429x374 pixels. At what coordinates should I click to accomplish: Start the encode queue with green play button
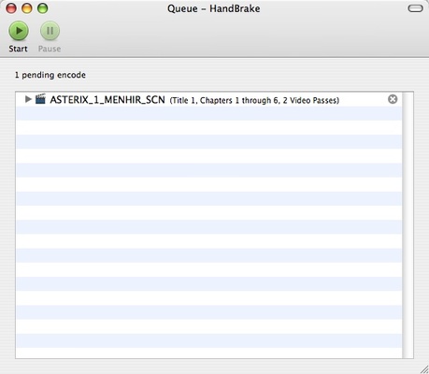click(19, 31)
